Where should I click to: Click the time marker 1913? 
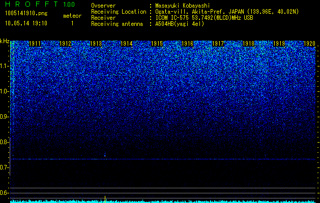tap(96, 44)
